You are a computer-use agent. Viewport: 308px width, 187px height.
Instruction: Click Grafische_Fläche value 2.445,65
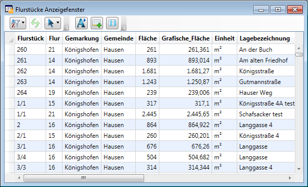pyautogui.click(x=186, y=114)
